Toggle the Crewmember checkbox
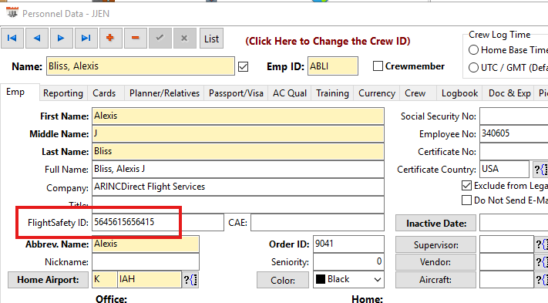 click(378, 66)
